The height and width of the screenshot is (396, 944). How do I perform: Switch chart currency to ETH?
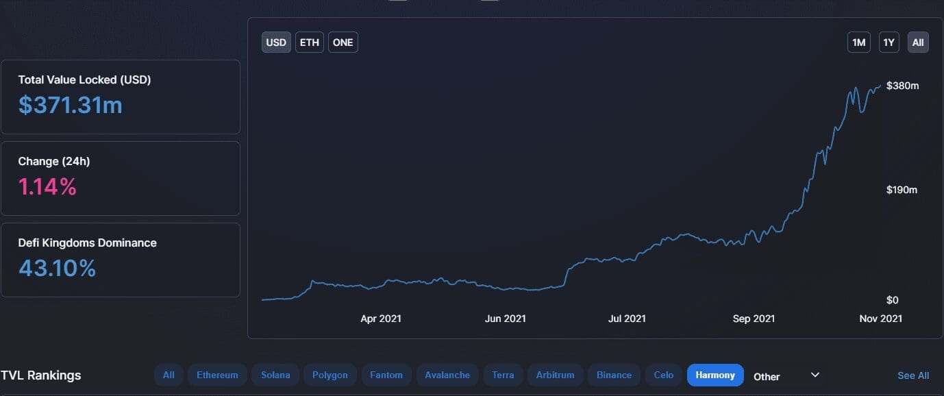309,42
